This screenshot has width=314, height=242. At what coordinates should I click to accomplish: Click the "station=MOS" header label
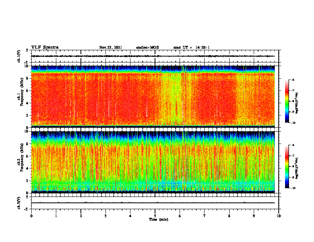pos(147,47)
